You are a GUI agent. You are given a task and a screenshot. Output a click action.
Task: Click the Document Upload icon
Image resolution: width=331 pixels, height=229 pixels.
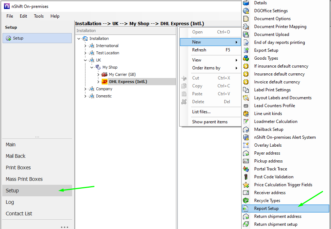click(x=246, y=34)
